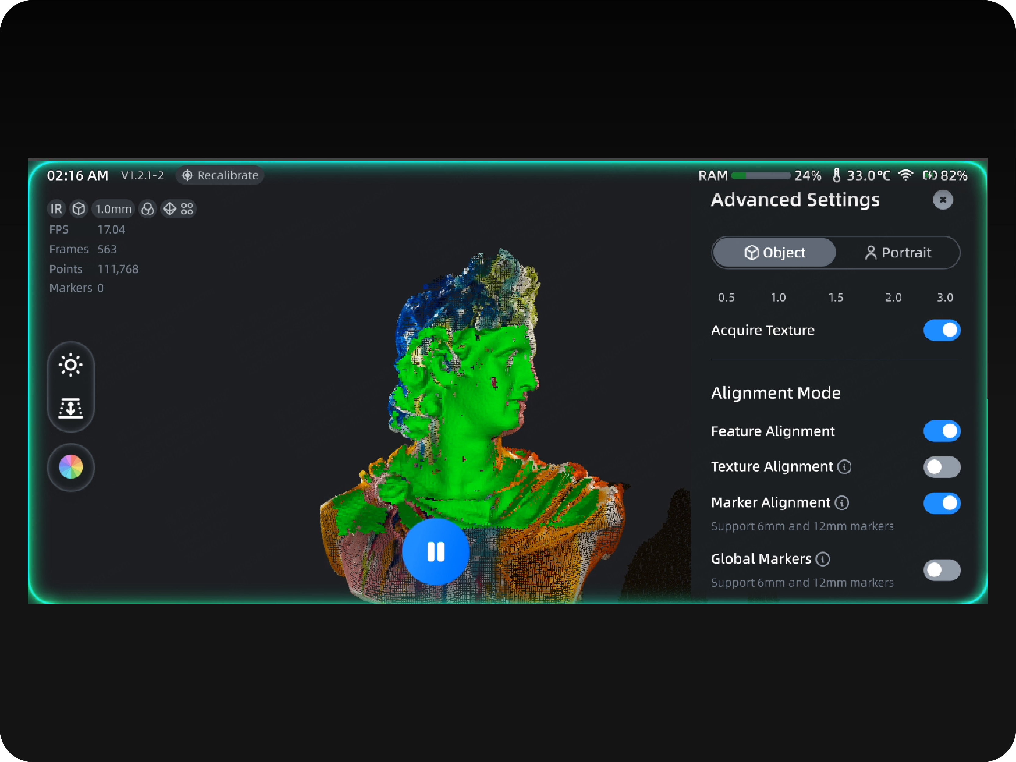1016x762 pixels.
Task: Open the color wheel display option
Action: [x=71, y=467]
